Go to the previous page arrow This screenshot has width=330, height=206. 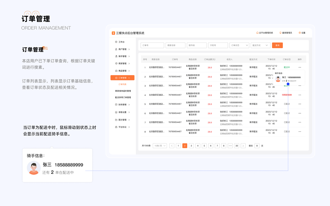click(x=172, y=146)
